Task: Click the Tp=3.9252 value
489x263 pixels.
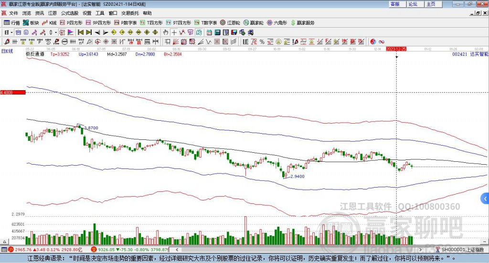Action: pyautogui.click(x=60, y=54)
